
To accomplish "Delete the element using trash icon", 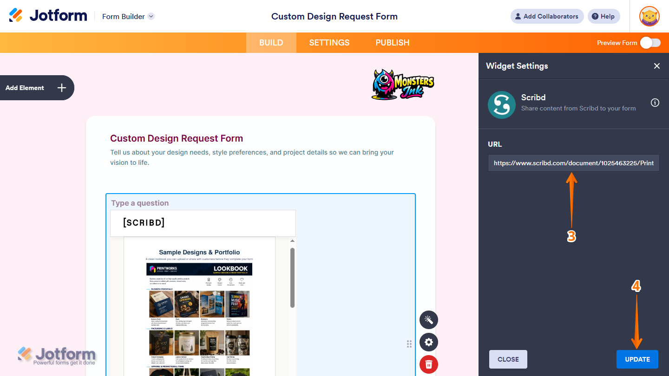I will click(428, 364).
